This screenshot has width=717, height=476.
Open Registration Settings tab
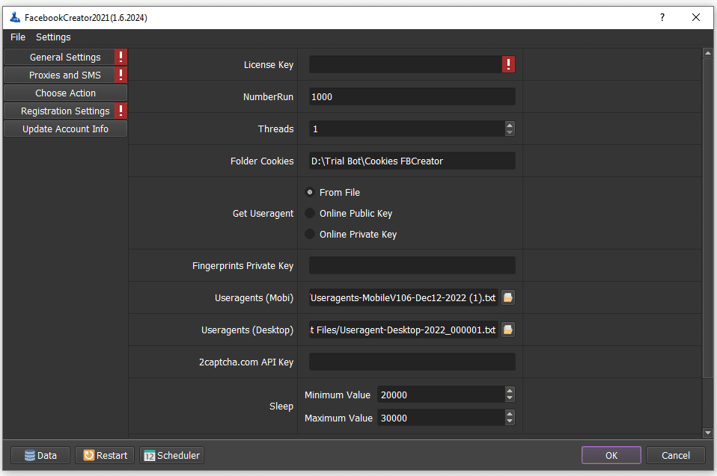65,111
